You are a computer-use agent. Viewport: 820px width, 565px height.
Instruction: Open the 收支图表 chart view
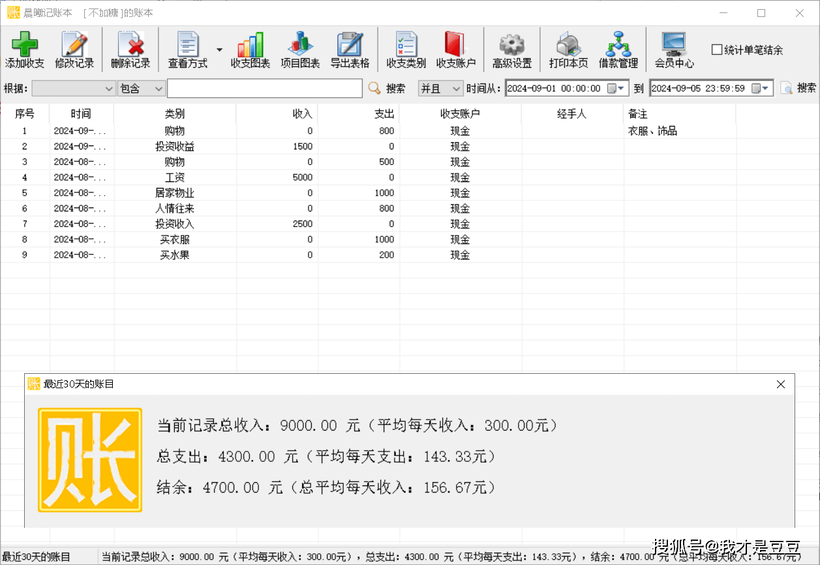pos(251,49)
